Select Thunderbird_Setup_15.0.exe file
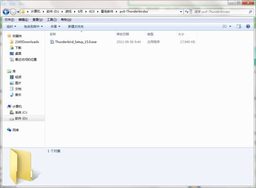Viewport: 256px width, 188px height. coord(76,42)
